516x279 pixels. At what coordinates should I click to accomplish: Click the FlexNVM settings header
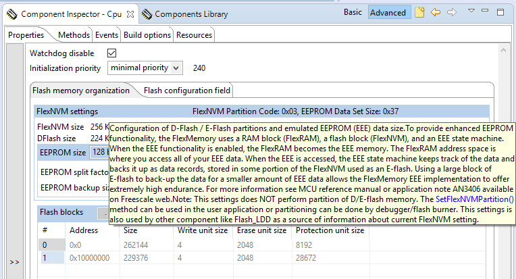tap(67, 111)
